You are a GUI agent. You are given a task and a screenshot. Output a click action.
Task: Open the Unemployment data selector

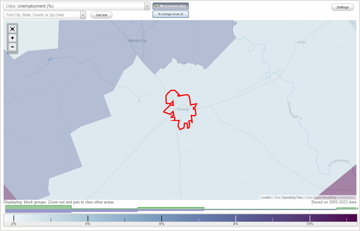(75, 6)
